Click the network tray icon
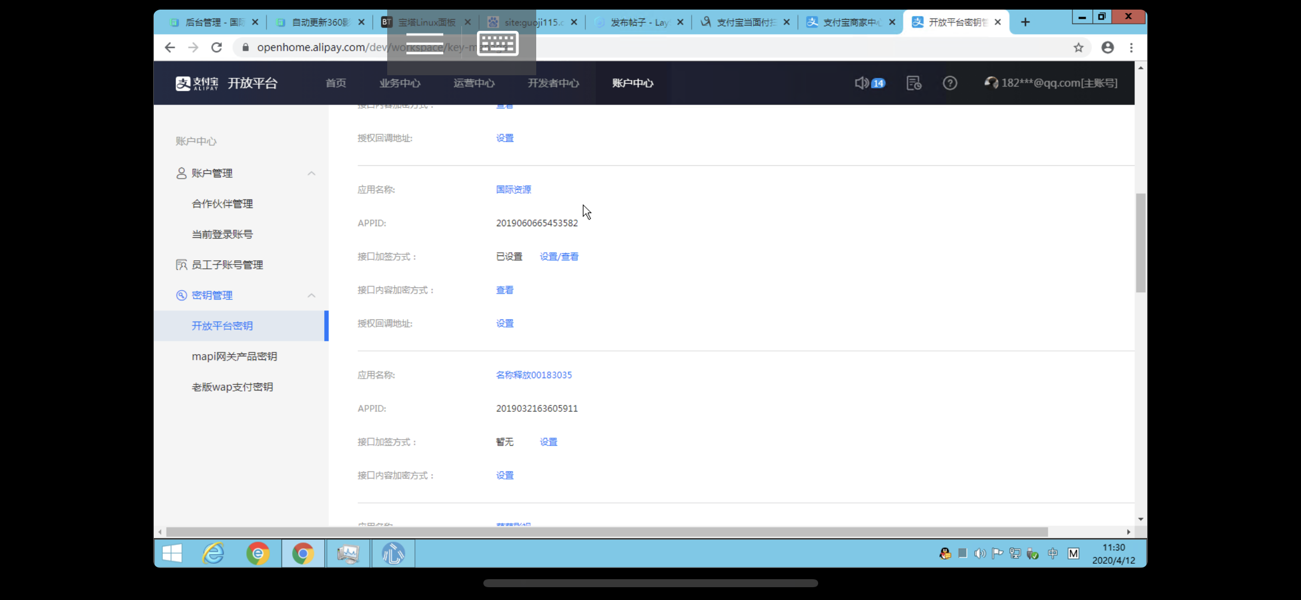The image size is (1301, 600). coord(1015,554)
